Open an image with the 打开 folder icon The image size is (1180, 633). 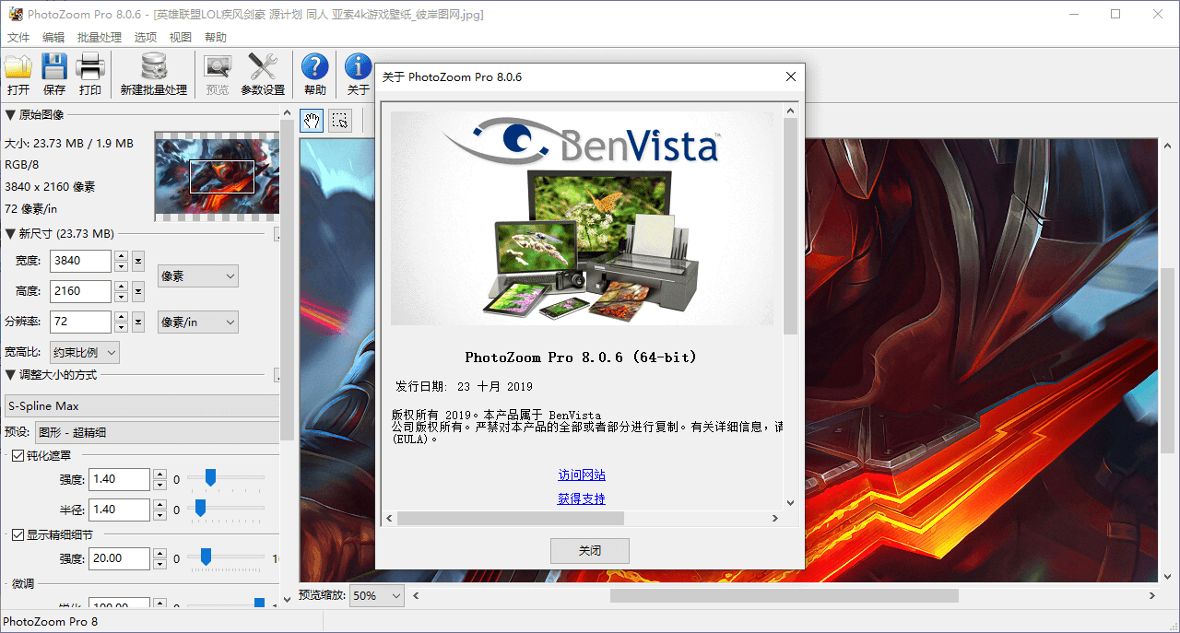pyautogui.click(x=18, y=74)
